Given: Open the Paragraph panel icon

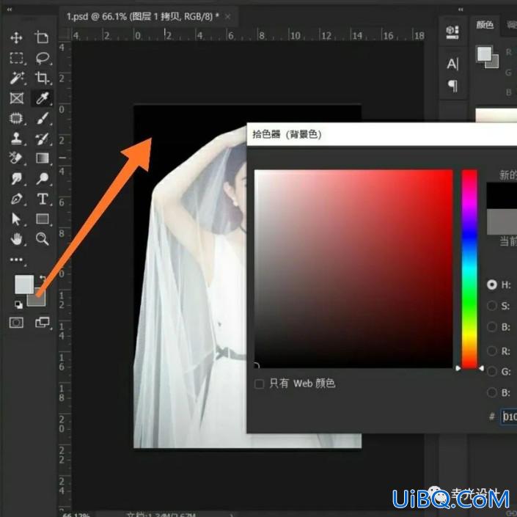Looking at the screenshot, I should pos(452,86).
